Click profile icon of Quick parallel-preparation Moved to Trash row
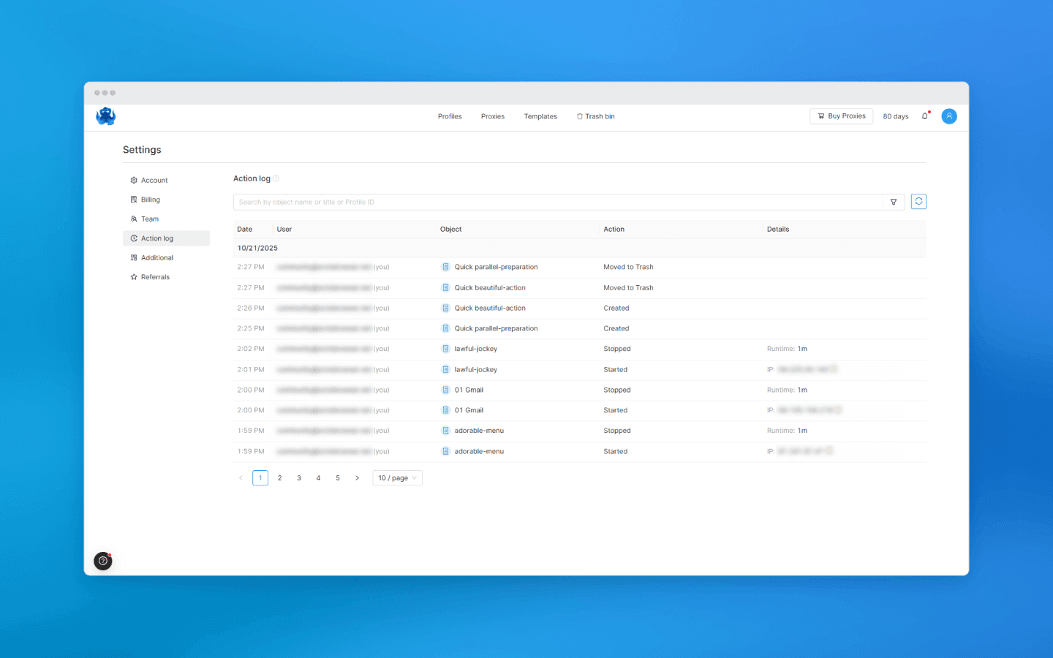 coord(445,267)
